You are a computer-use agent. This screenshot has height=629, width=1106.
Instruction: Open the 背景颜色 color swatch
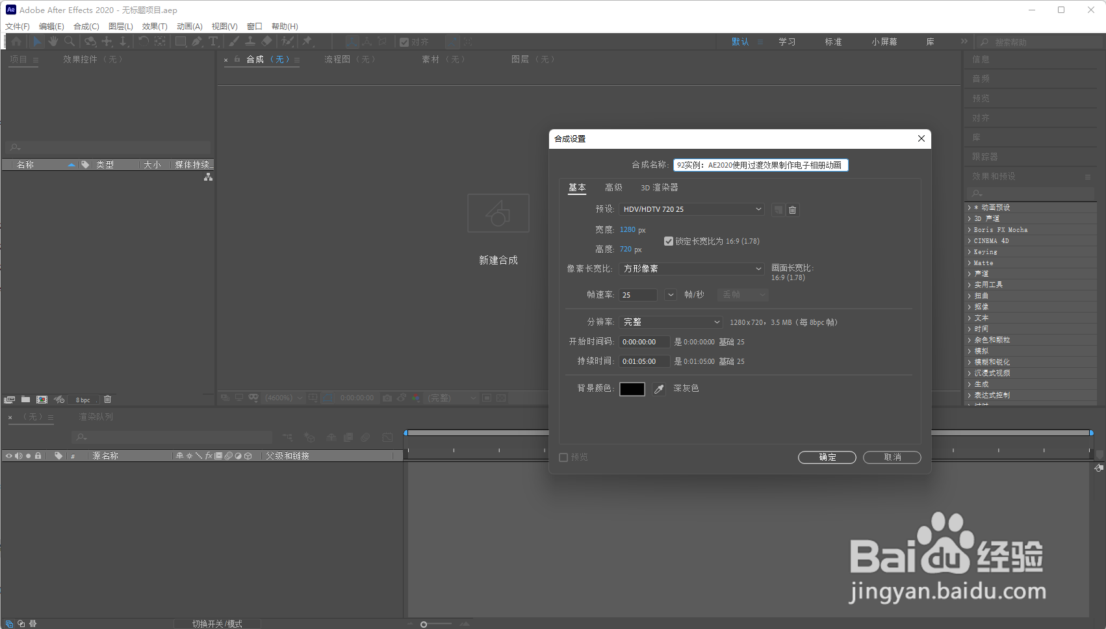click(631, 389)
